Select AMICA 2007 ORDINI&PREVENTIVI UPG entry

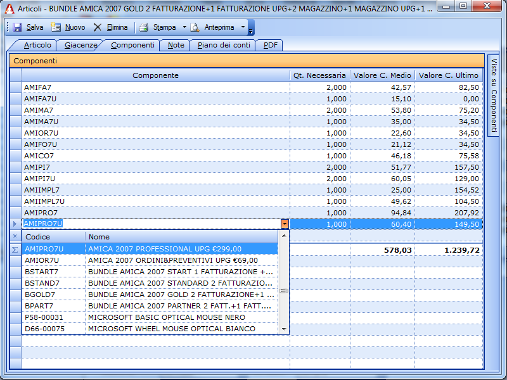(x=150, y=260)
